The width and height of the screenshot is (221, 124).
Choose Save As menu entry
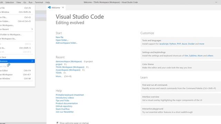(x=17, y=48)
